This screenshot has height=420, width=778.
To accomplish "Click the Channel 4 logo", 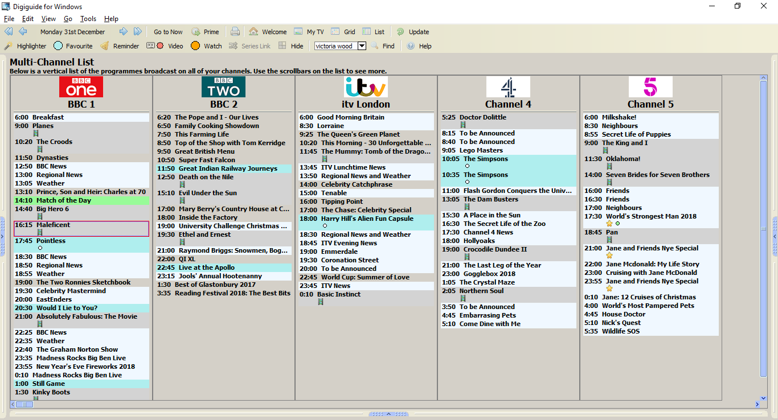I will click(508, 87).
